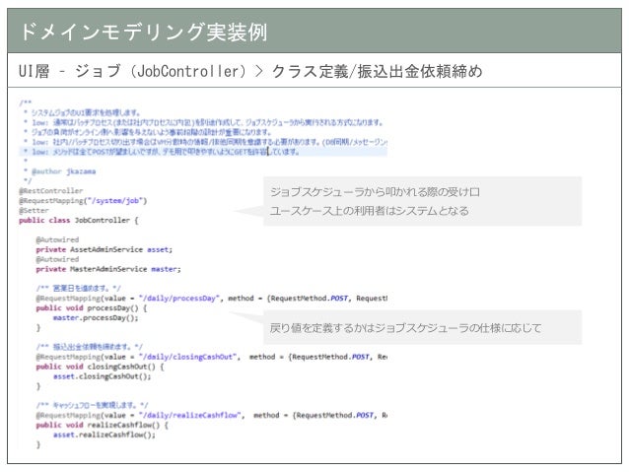Select the field private MasterAdminService master;
Image resolution: width=629 pixels, height=472 pixels.
pos(108,269)
